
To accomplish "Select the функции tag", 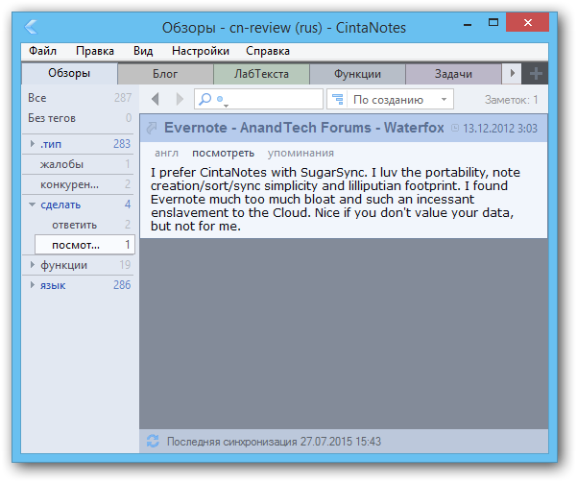I will point(63,265).
